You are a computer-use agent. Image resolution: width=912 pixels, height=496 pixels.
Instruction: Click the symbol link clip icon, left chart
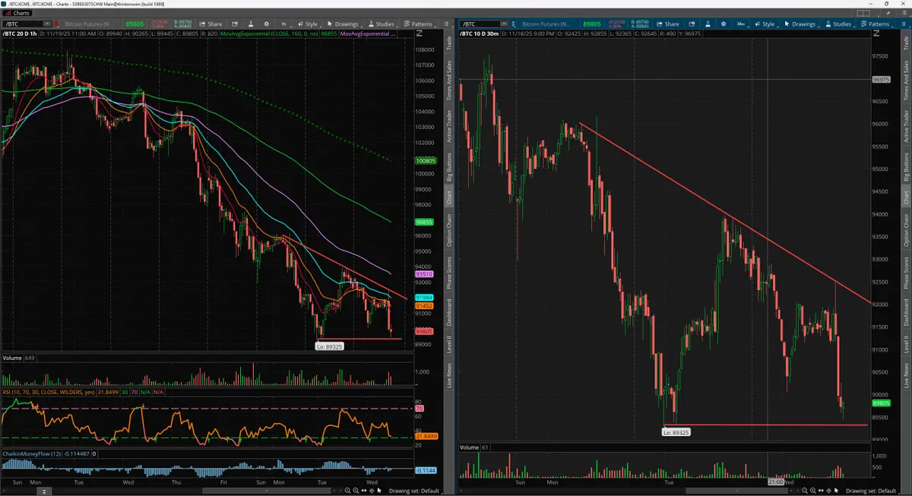click(57, 24)
